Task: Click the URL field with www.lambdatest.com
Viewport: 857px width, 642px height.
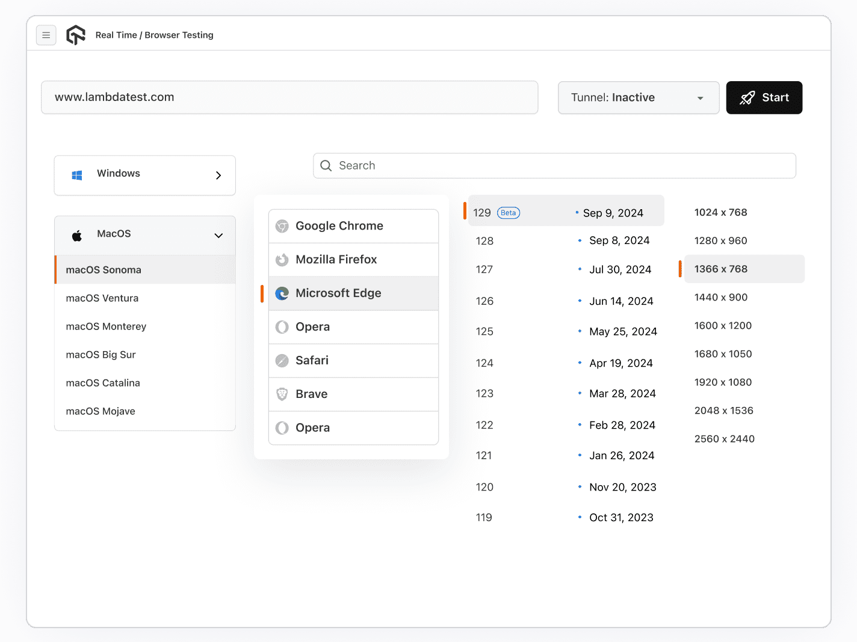Action: click(289, 97)
